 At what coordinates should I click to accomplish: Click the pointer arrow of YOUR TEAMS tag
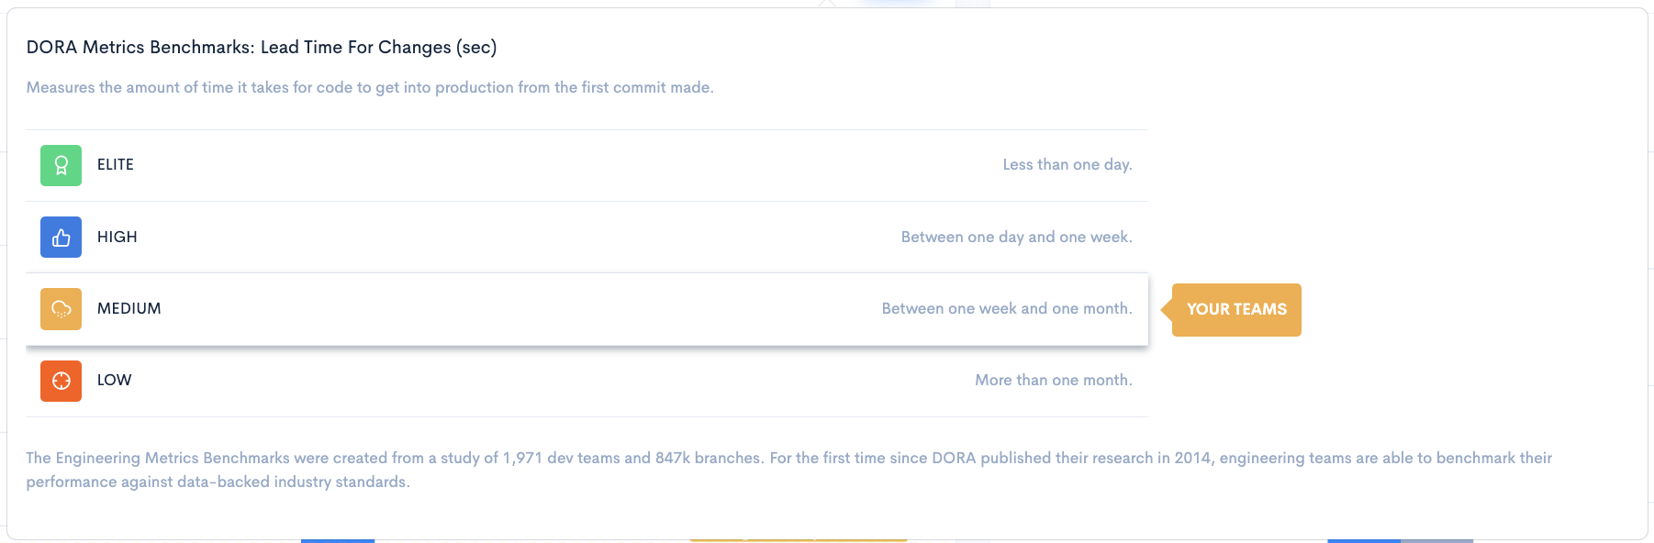pyautogui.click(x=1167, y=310)
